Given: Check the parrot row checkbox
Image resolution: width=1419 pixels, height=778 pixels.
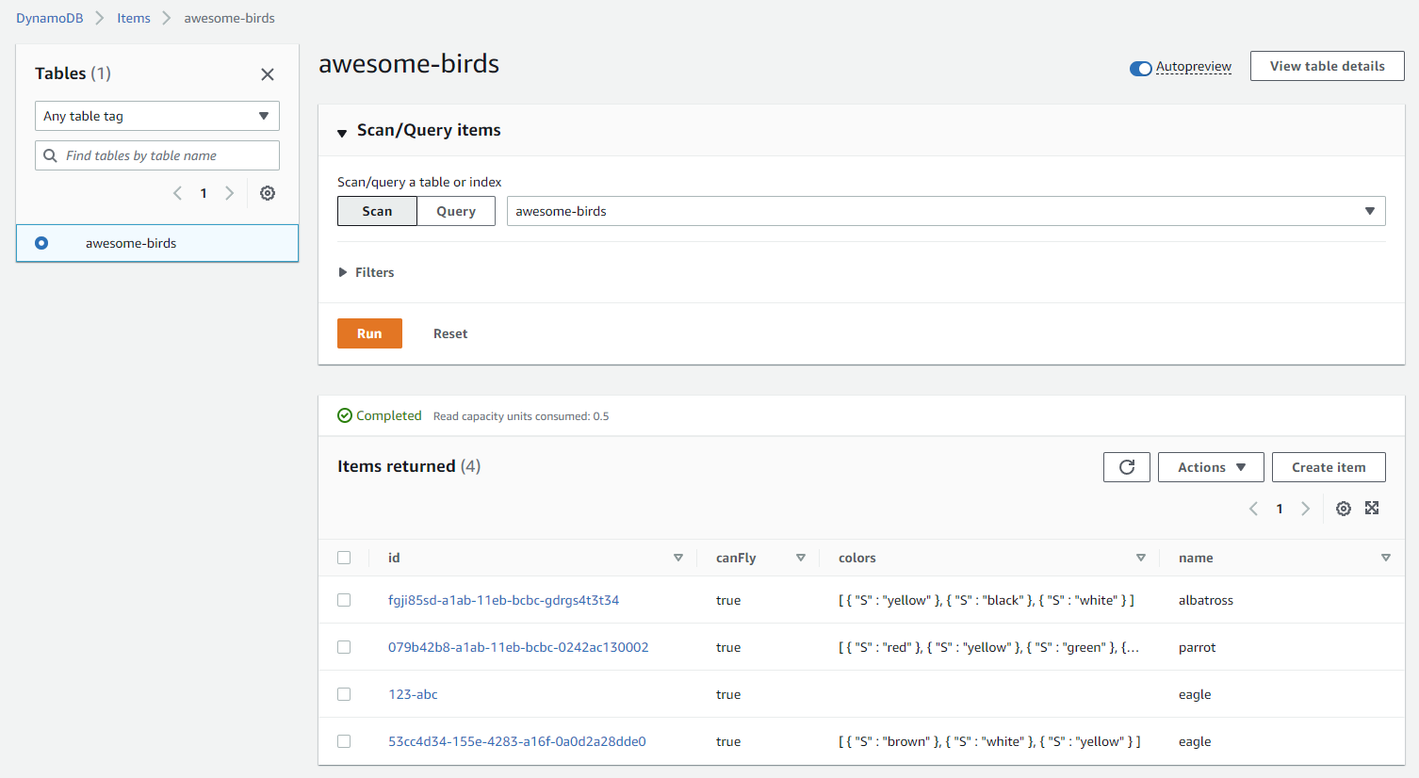Looking at the screenshot, I should point(344,647).
